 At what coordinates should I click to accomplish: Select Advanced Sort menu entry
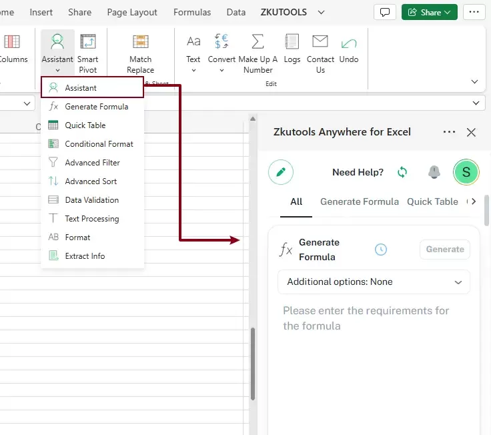coord(92,181)
